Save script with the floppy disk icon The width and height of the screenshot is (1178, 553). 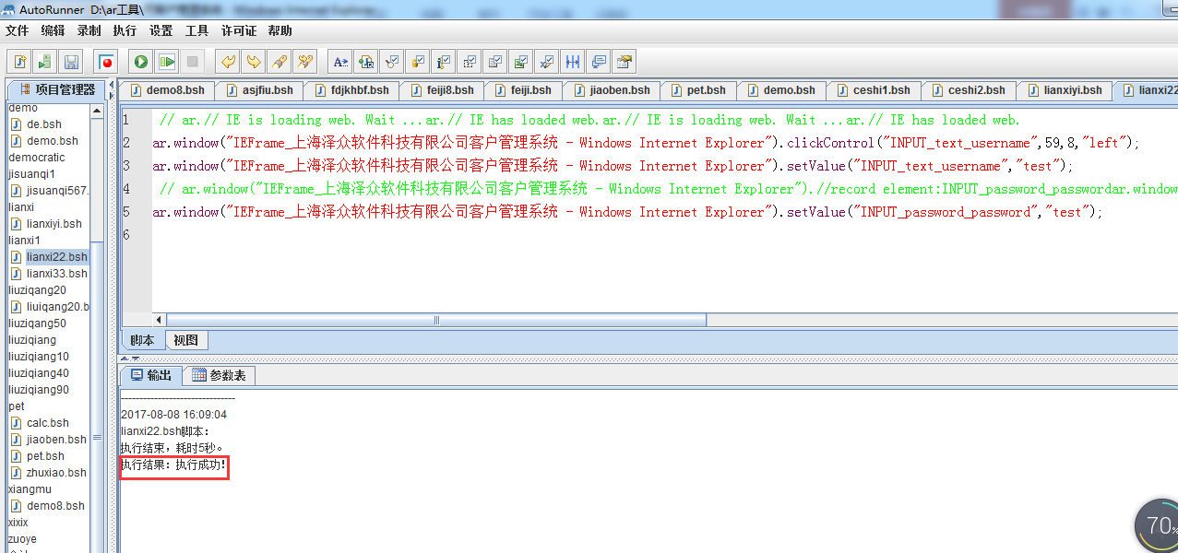(71, 62)
